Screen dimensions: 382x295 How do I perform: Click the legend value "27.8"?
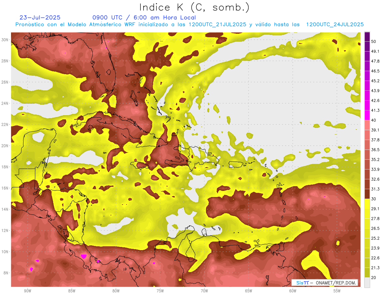tap(375, 219)
